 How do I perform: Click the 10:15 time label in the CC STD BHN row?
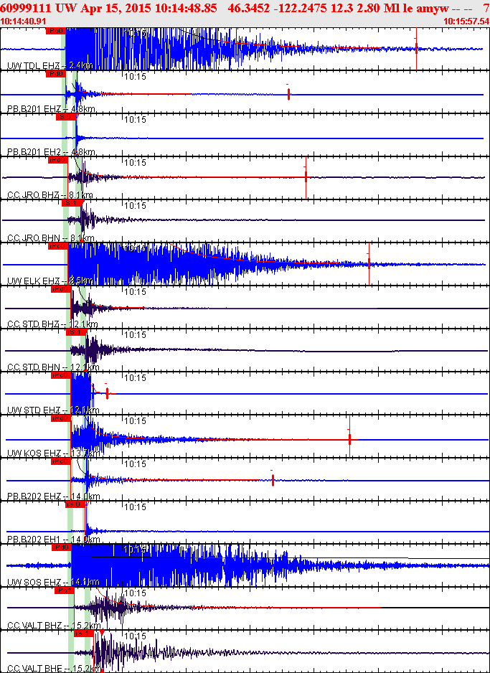(135, 335)
